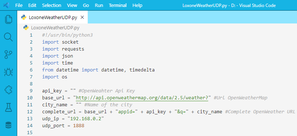Click 'json' on line 4
The height and width of the screenshot is (136, 297).
67,56
